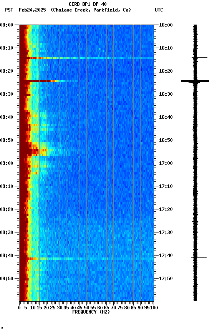Click the PST time label '09:00'

(7, 163)
